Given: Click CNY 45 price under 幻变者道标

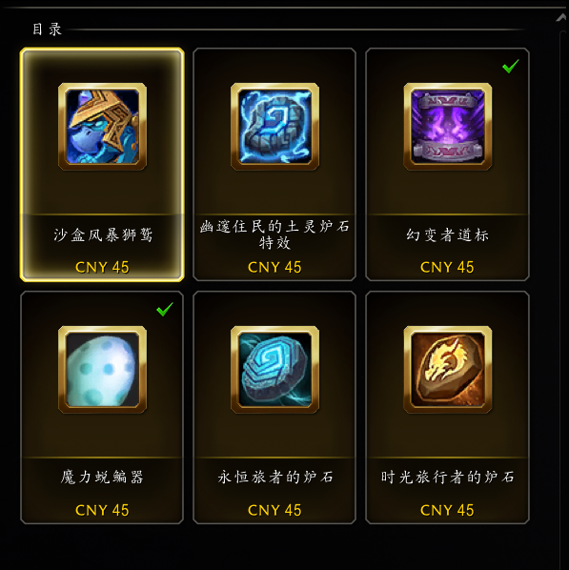Looking at the screenshot, I should click(447, 267).
